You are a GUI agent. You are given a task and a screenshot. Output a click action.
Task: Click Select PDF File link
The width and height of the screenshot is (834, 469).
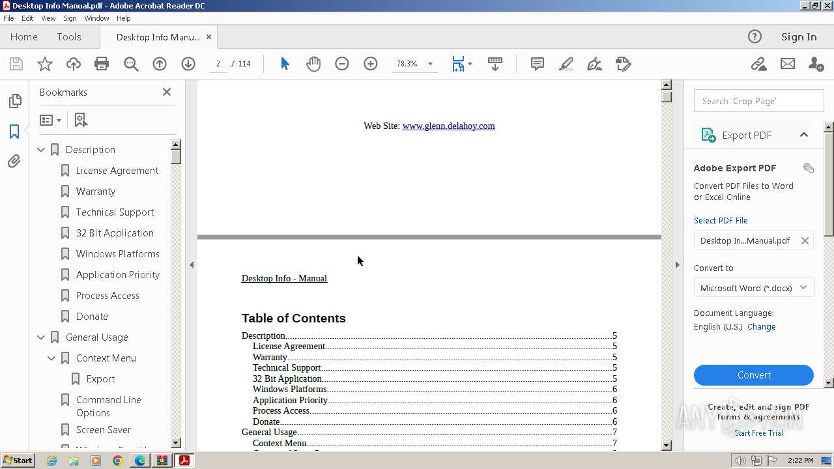click(721, 221)
